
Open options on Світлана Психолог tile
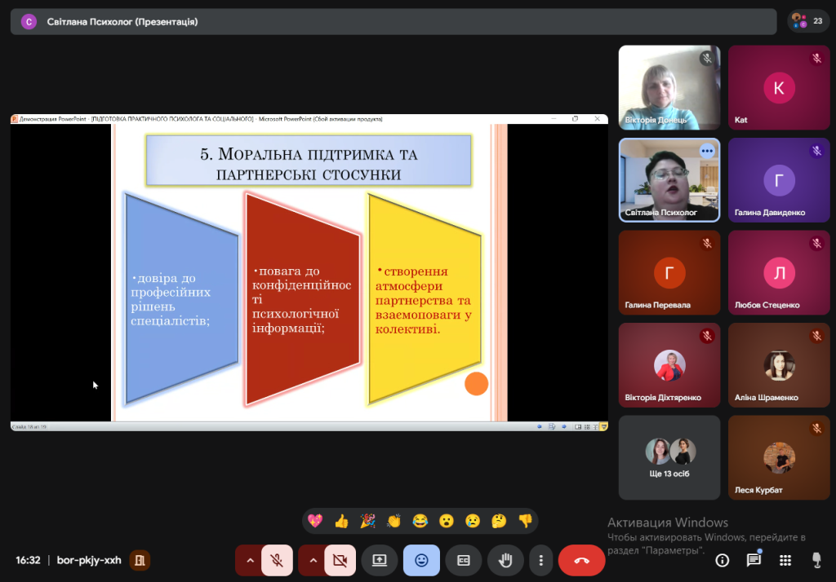[707, 151]
